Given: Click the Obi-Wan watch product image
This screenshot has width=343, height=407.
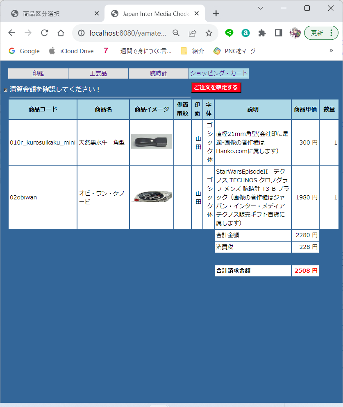Looking at the screenshot, I should tap(152, 197).
